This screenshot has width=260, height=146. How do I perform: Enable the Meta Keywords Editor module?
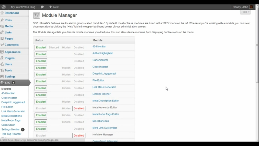41,108
